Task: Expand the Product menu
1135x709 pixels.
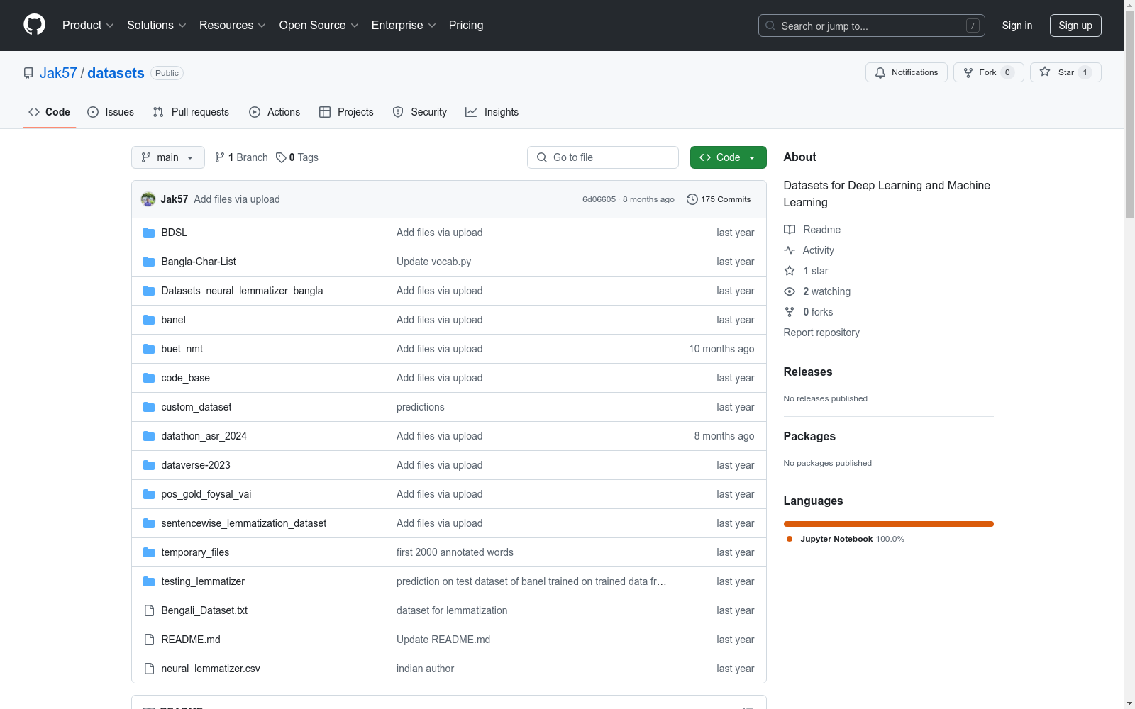Action: pyautogui.click(x=88, y=26)
